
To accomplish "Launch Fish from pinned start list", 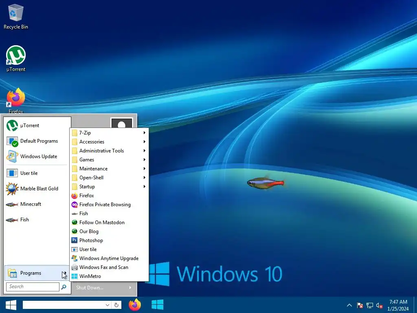I will (x=37, y=220).
